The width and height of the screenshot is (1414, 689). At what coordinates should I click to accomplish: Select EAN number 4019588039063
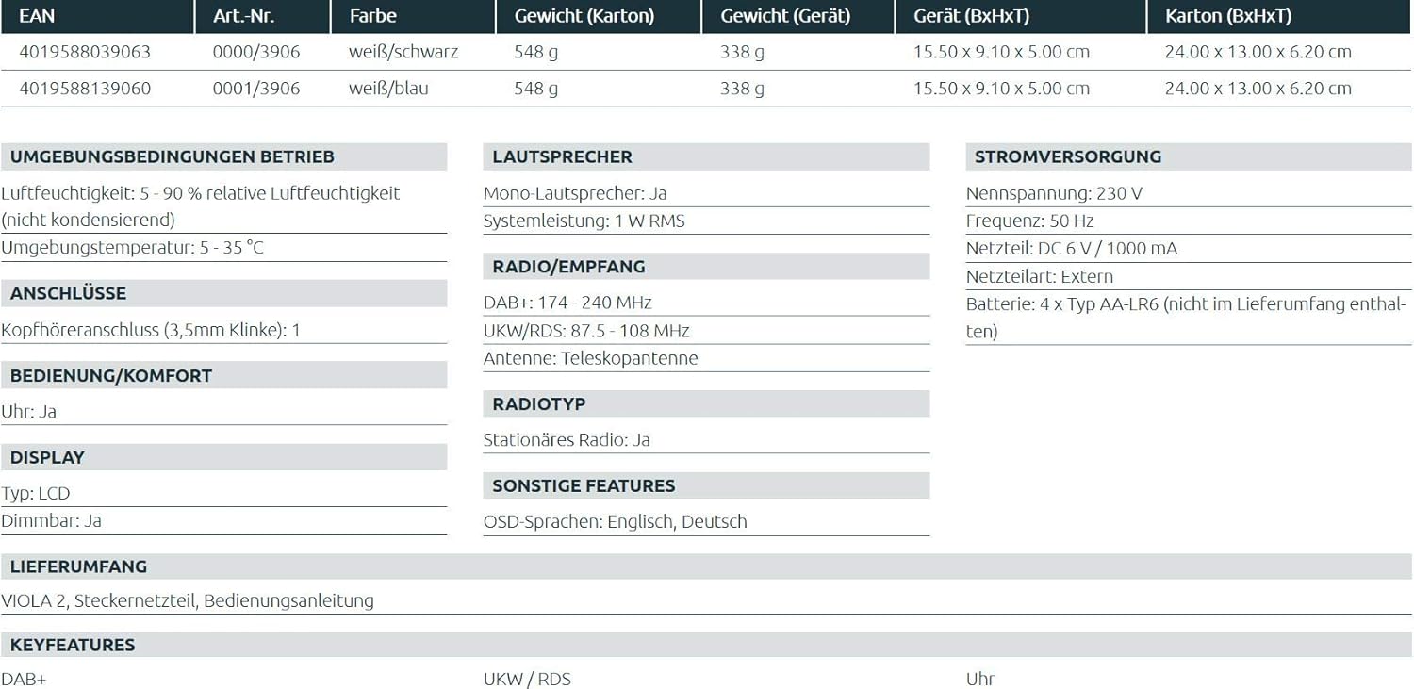point(85,52)
